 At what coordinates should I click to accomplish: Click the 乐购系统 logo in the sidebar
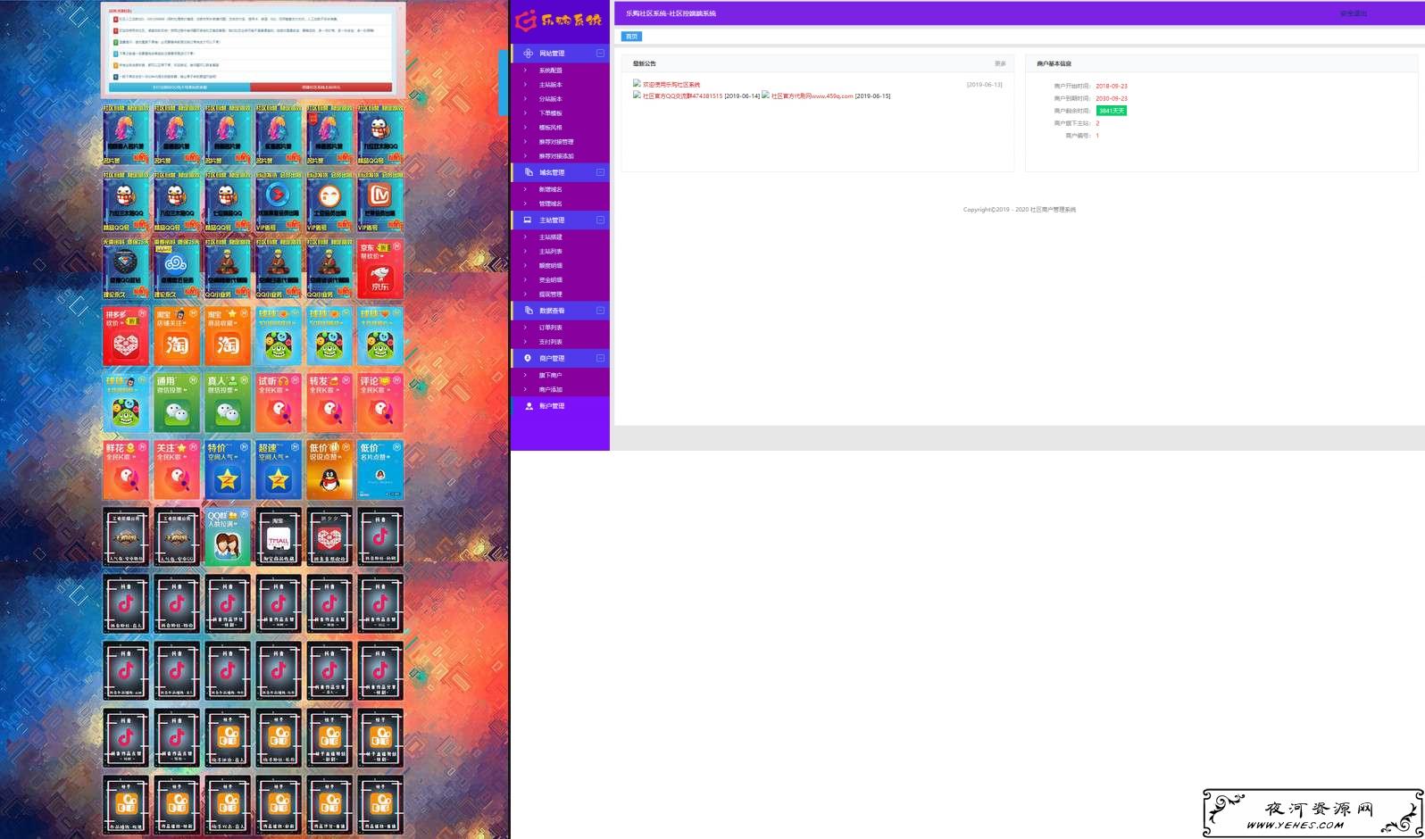[x=559, y=20]
